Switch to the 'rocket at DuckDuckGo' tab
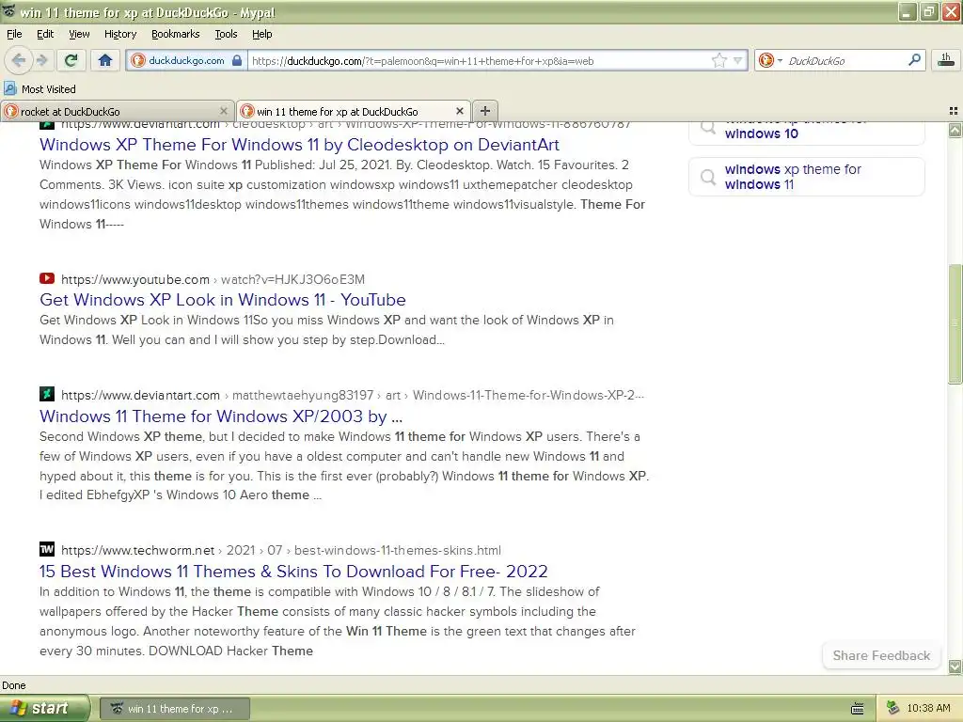 point(117,111)
